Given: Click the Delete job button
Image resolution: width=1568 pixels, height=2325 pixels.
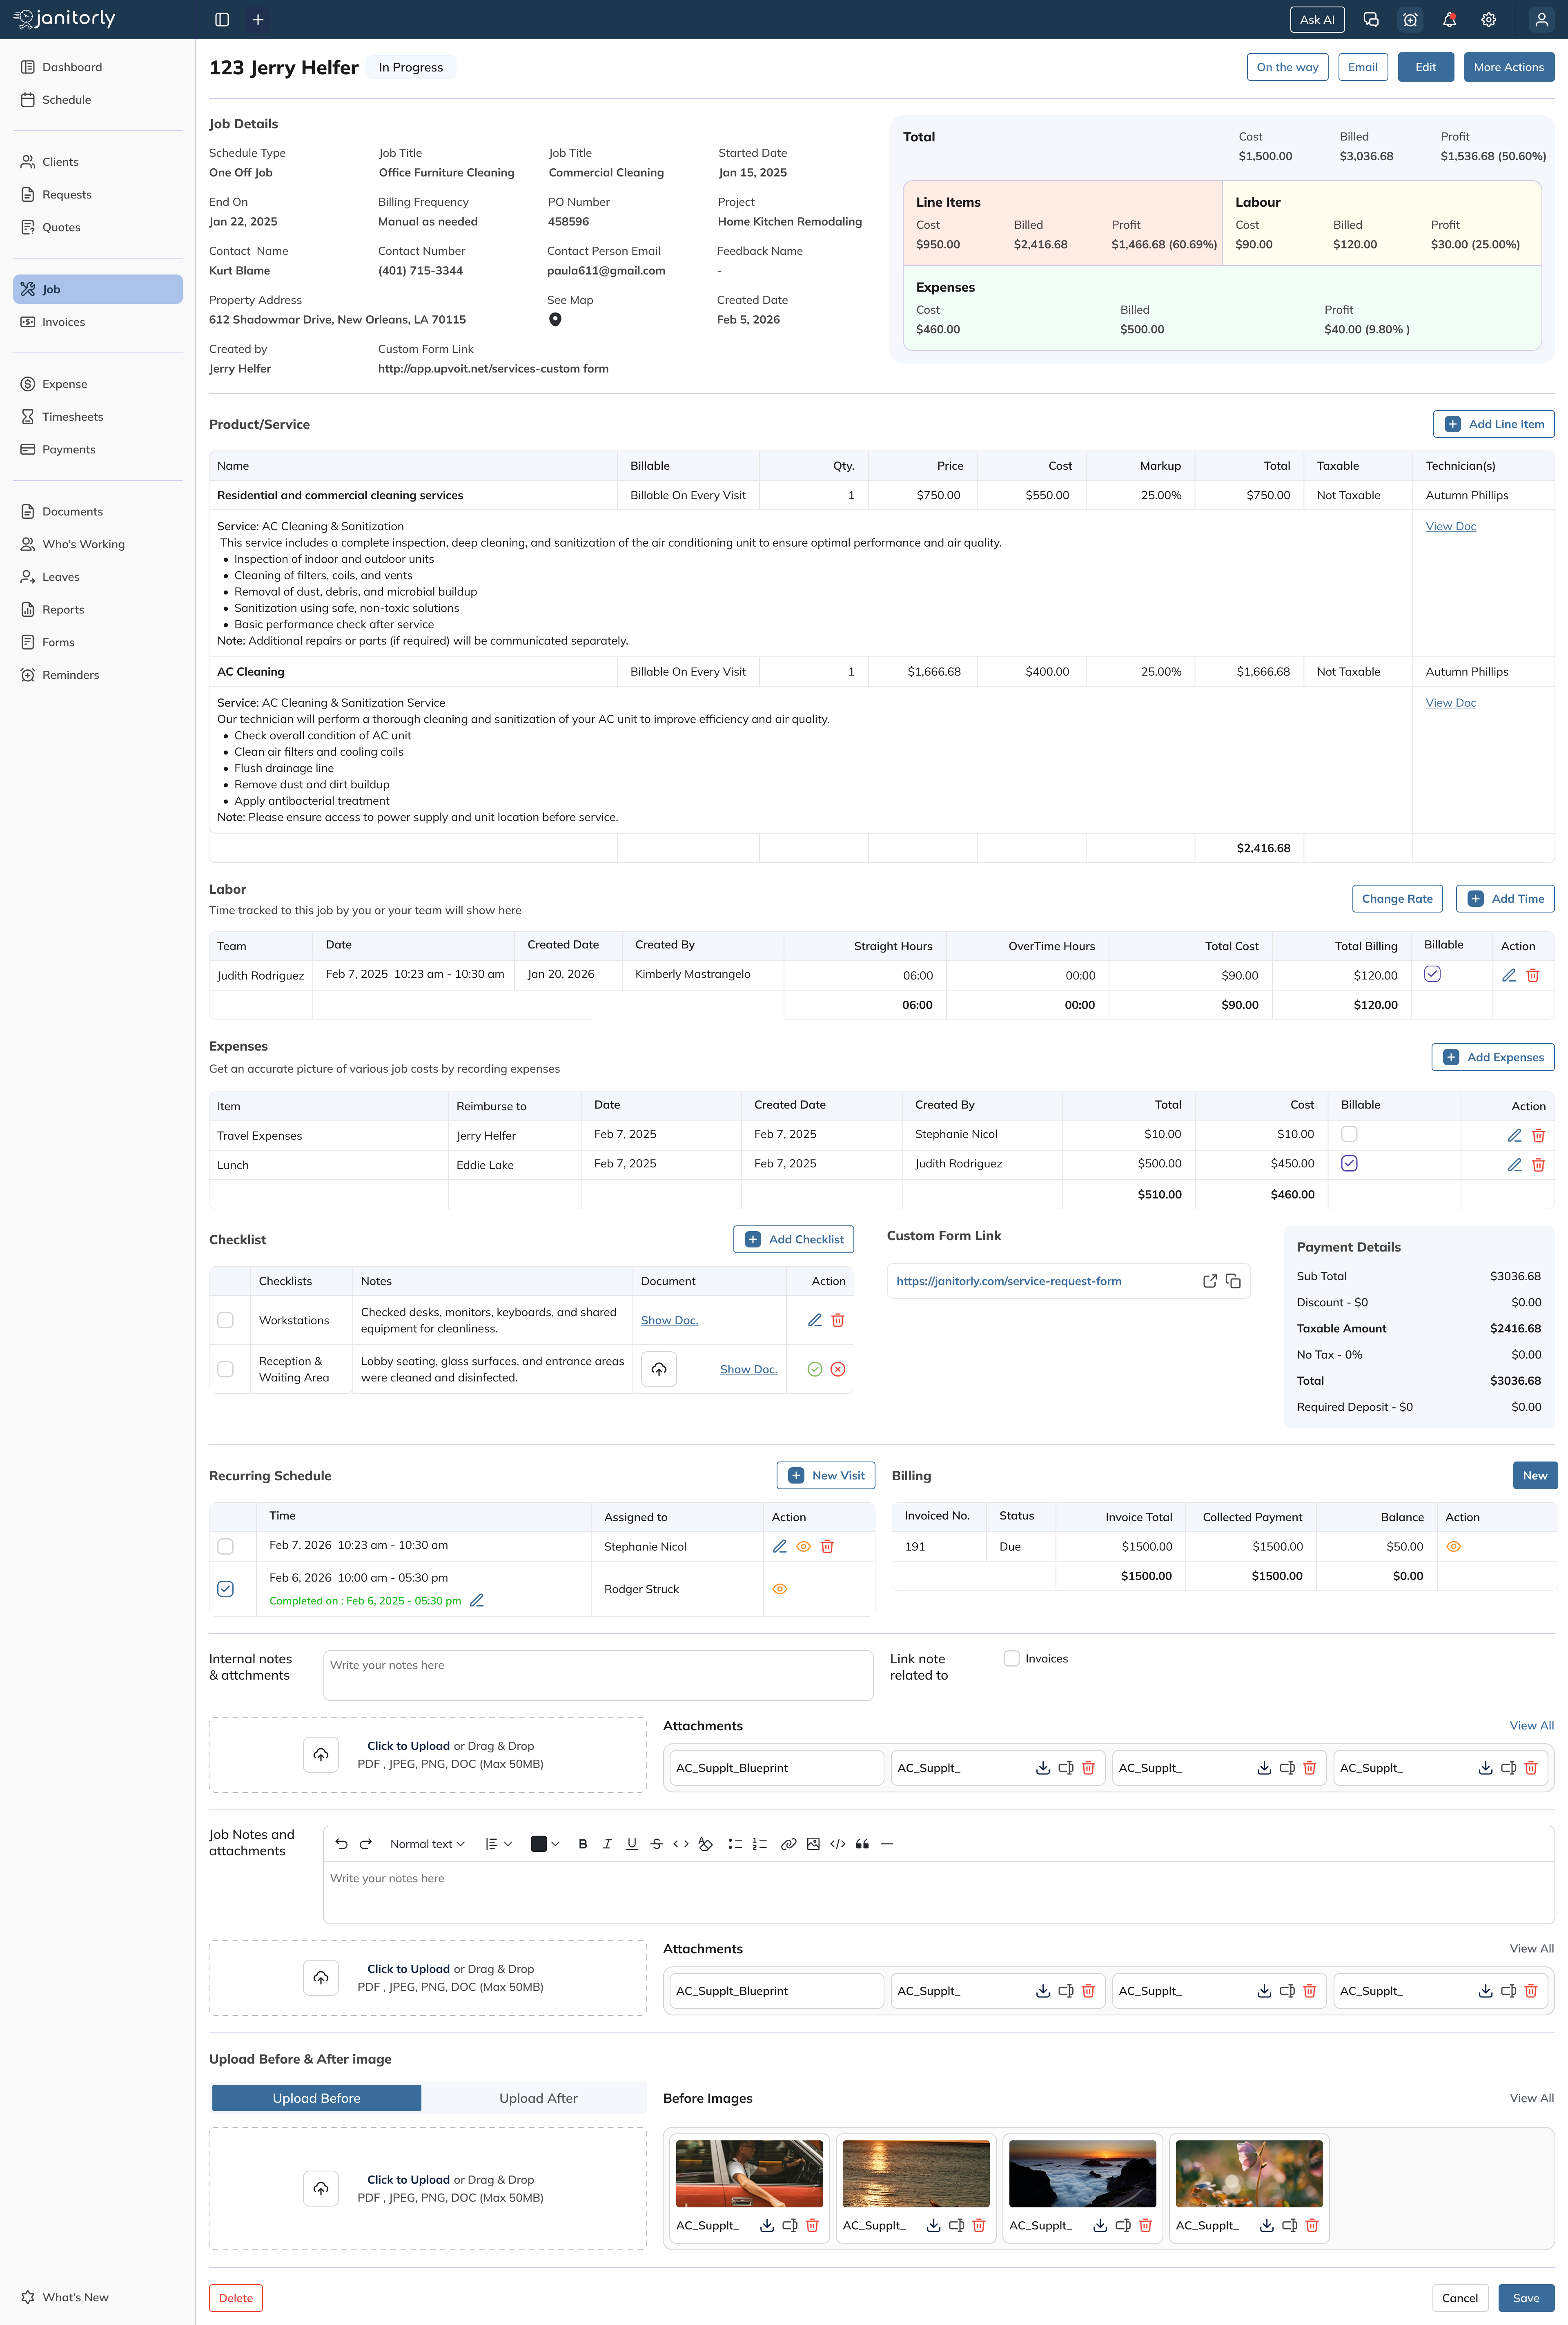Looking at the screenshot, I should (236, 2298).
